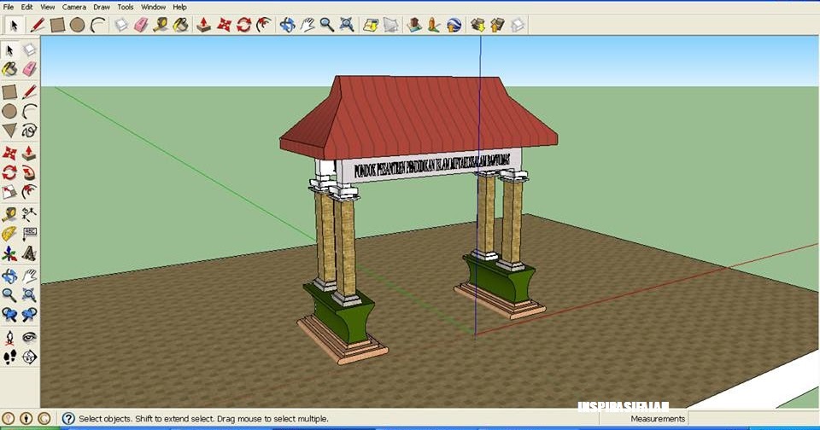Activate the Pan hand in the left tool set

(29, 276)
